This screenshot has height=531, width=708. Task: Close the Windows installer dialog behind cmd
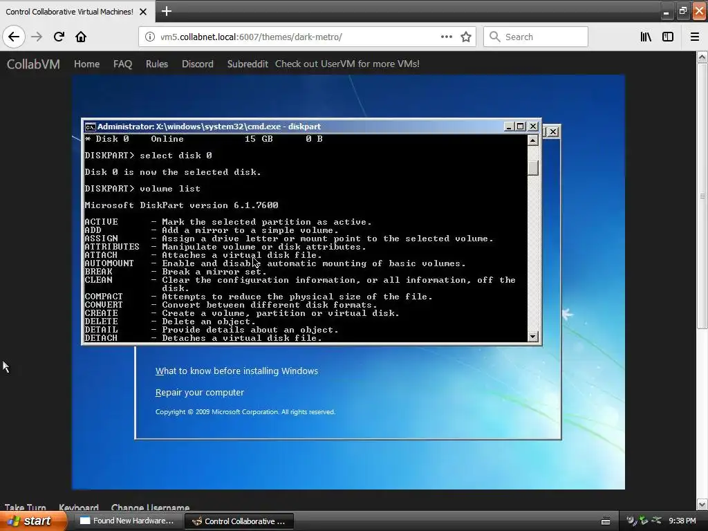[553, 132]
